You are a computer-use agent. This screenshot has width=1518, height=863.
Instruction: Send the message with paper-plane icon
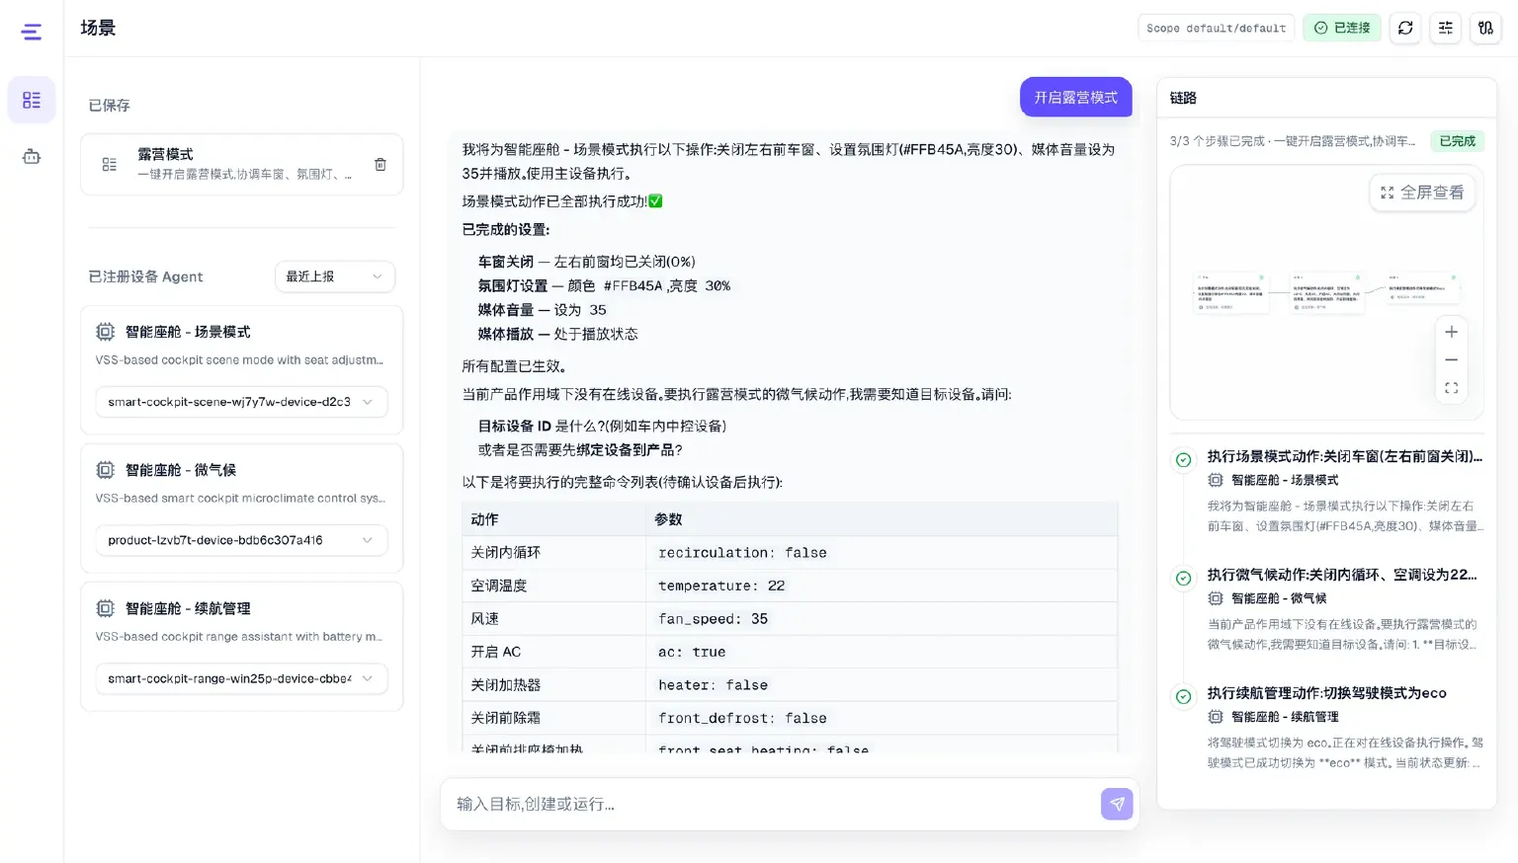pos(1117,804)
